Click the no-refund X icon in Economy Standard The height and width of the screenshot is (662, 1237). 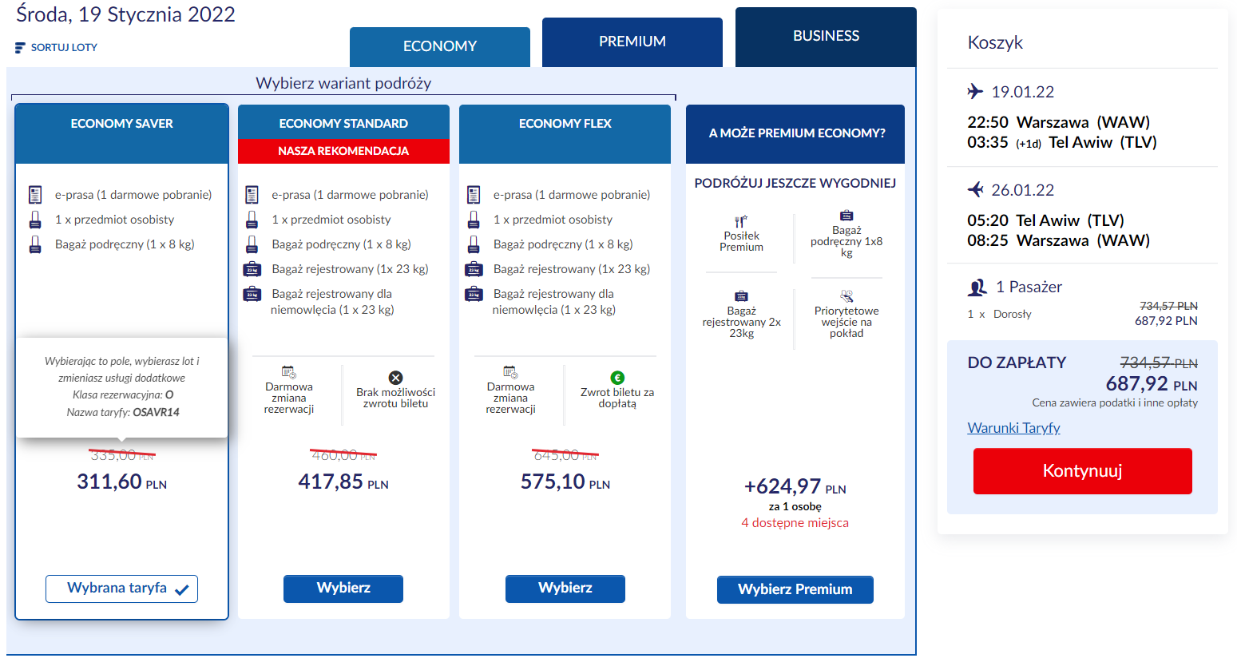point(395,378)
